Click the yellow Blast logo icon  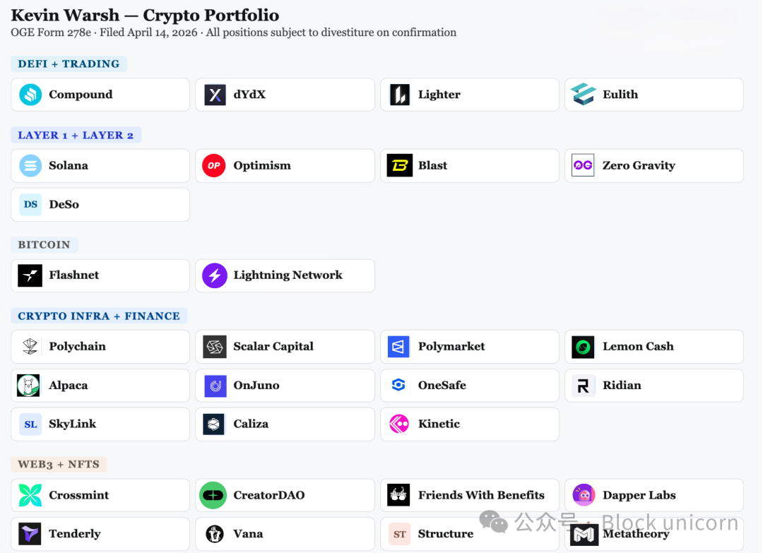click(399, 166)
